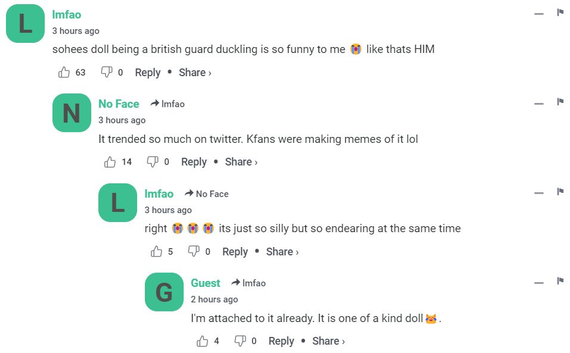
Task: Upvote lmfao's "silly but endearing" reply
Action: pos(157,252)
